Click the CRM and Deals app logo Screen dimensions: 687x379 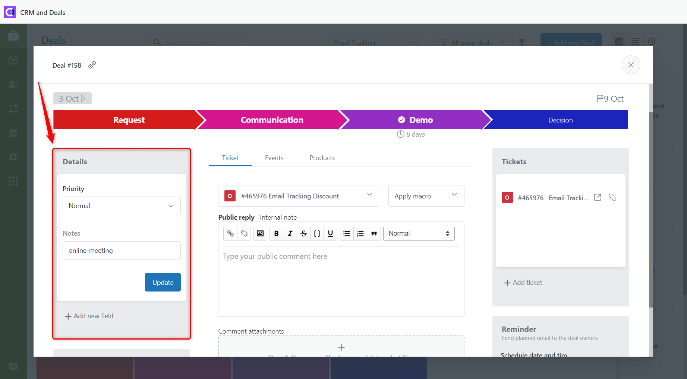pyautogui.click(x=10, y=12)
